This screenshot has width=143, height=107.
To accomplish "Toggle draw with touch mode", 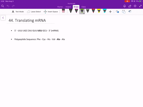I will pyautogui.click(x=130, y=12).
